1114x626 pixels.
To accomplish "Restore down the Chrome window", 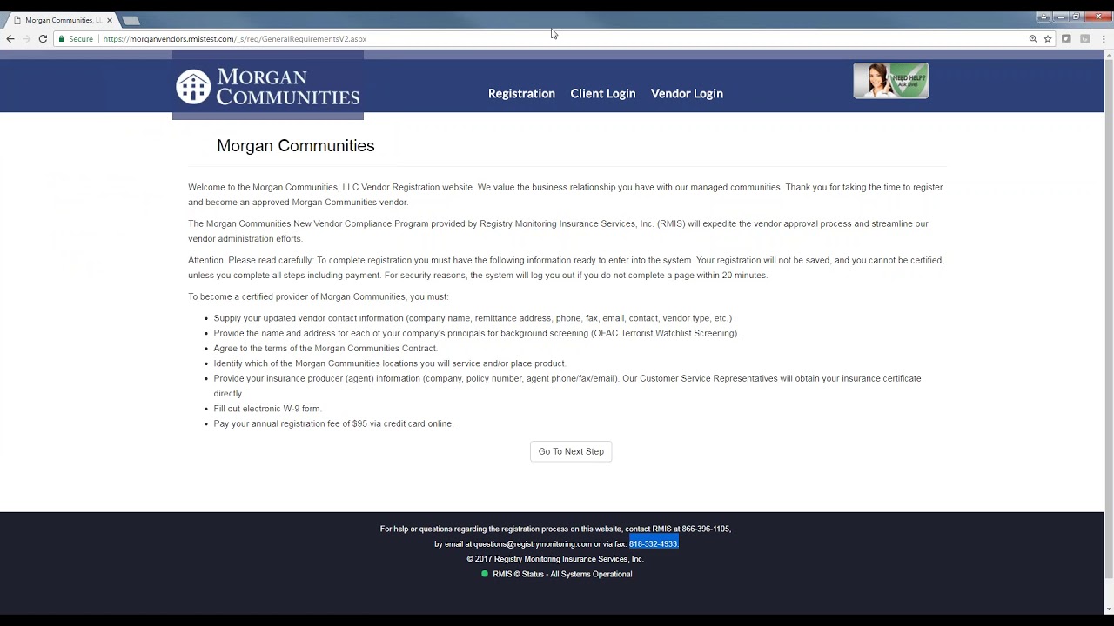I will click(1076, 17).
